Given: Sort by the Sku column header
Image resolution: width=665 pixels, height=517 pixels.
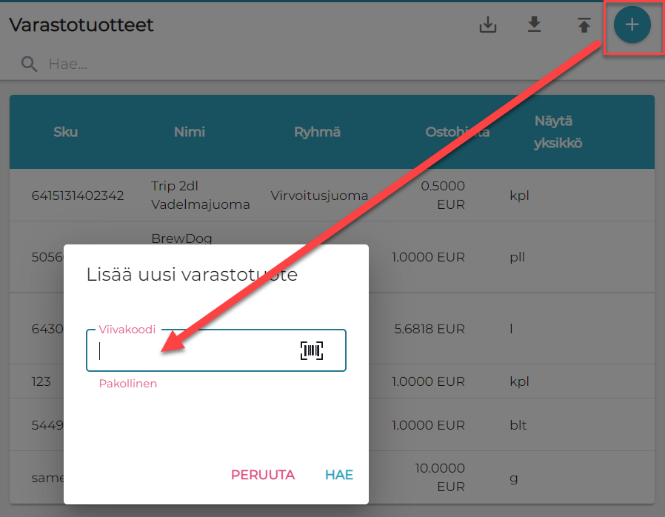Looking at the screenshot, I should 65,132.
